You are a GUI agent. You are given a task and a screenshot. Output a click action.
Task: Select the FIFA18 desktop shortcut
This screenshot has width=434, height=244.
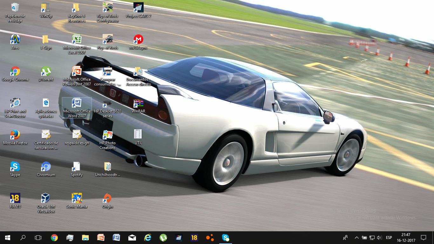pos(15,200)
